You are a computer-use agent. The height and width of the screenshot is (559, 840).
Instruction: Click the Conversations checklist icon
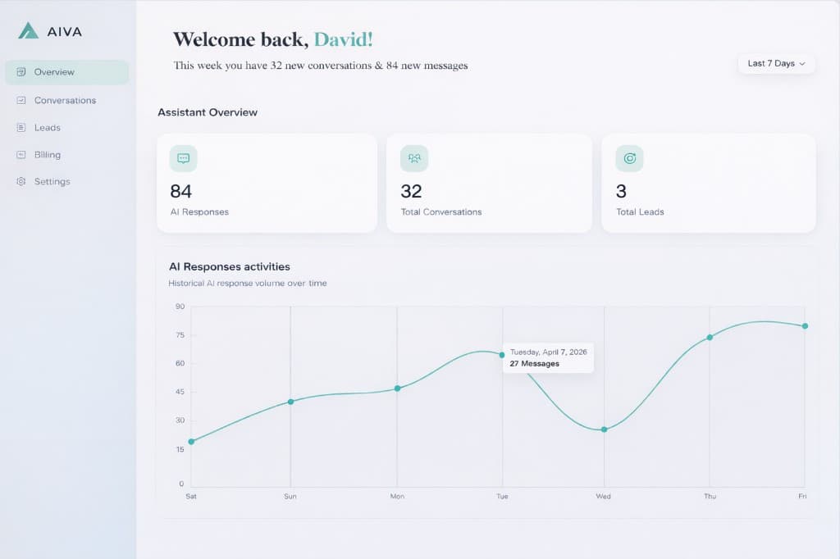pos(20,100)
